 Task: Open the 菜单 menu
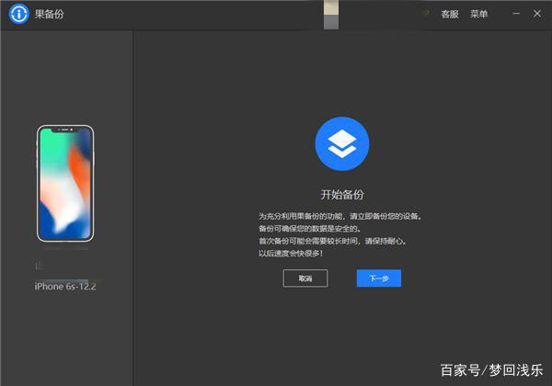point(478,14)
